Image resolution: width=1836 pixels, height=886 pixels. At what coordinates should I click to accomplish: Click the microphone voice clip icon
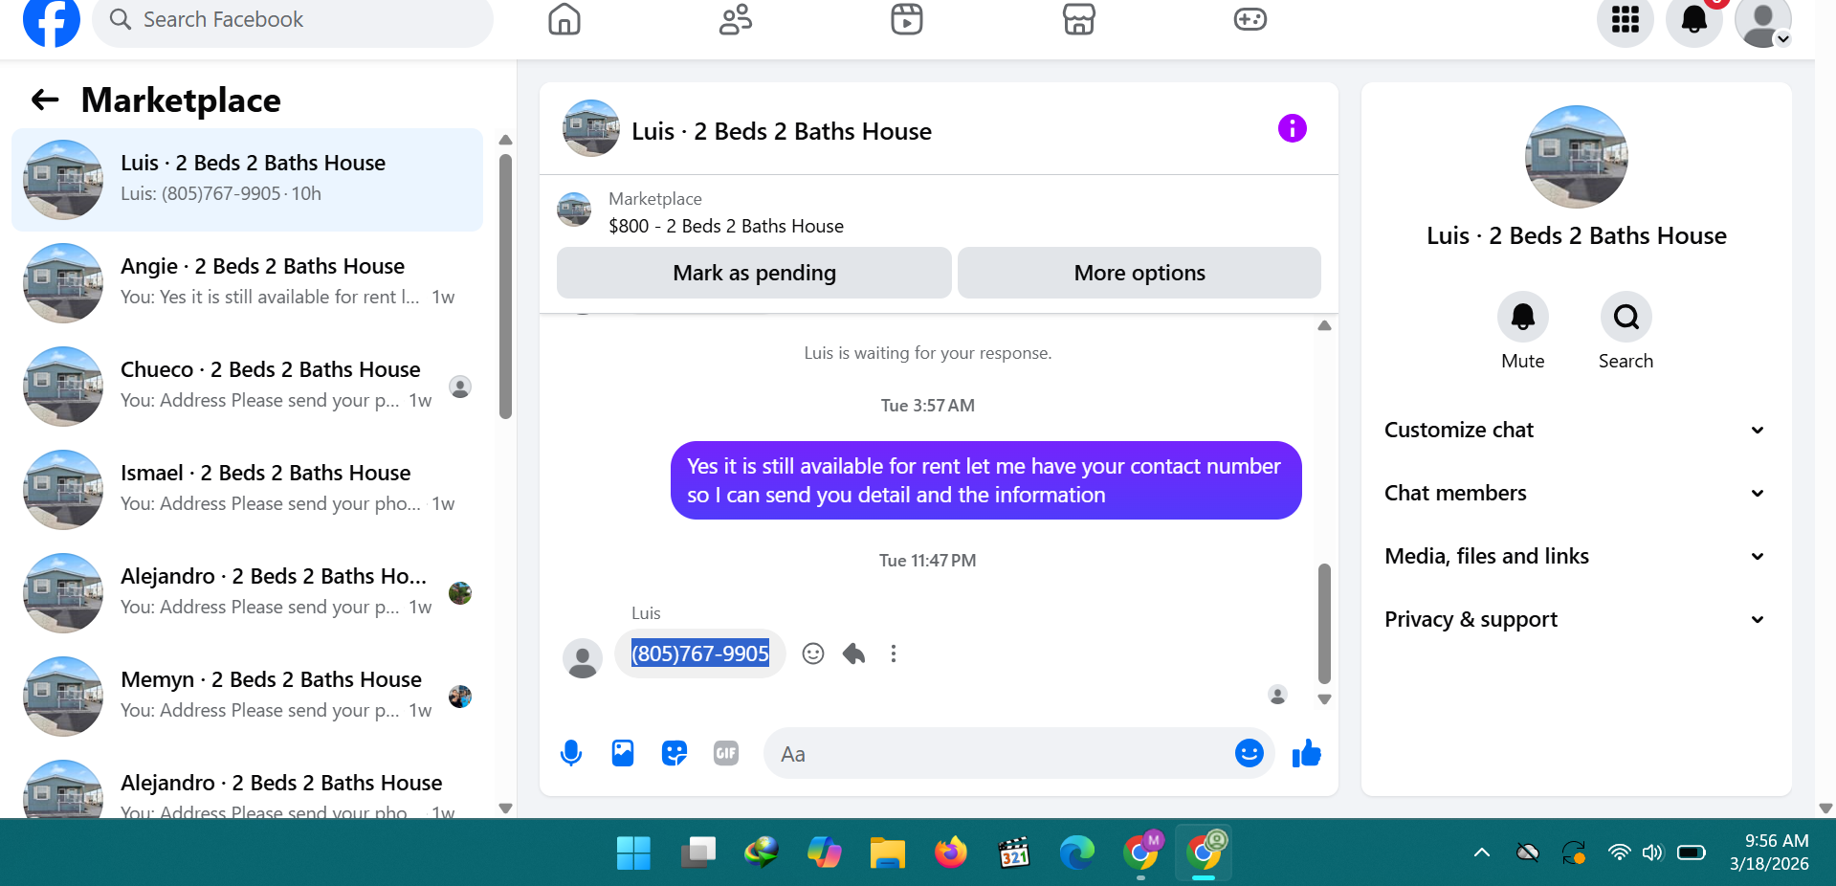571,754
